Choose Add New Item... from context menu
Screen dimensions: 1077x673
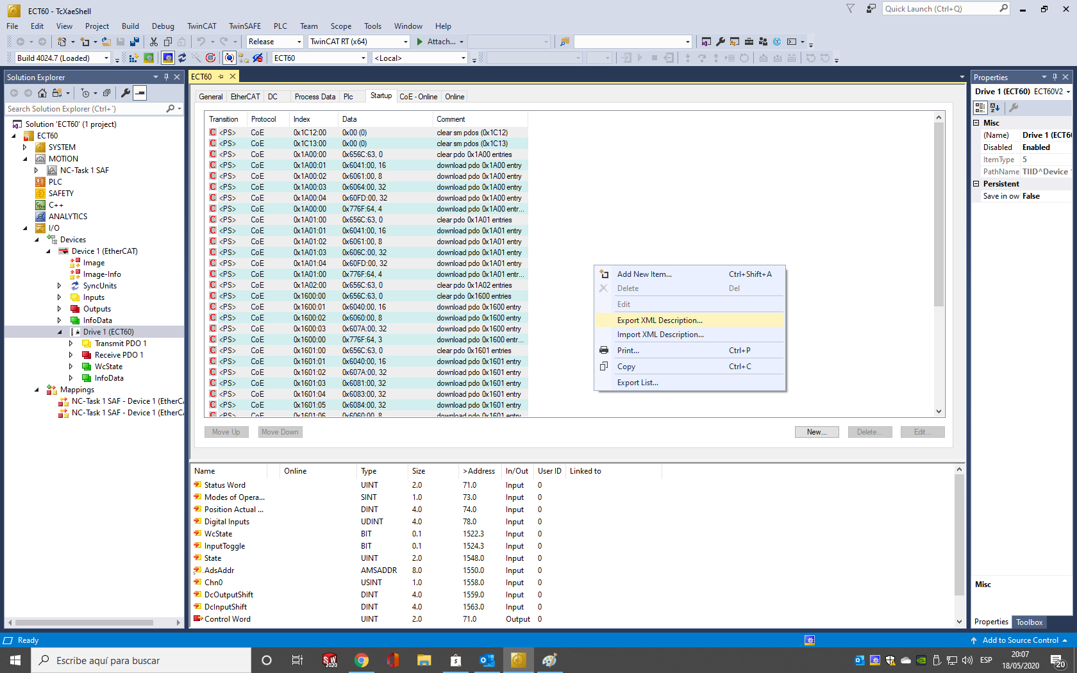pos(690,274)
